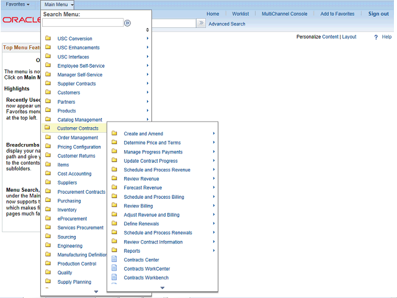Click the Customers folder icon
397x298 pixels.
click(48, 93)
